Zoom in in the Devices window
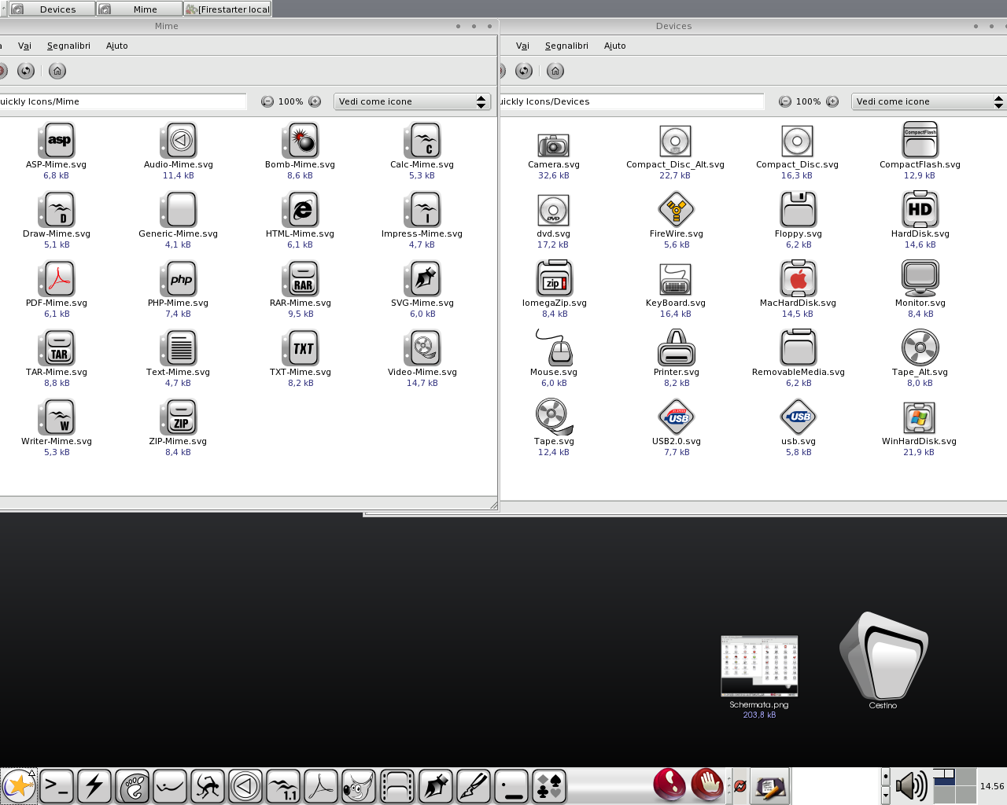 coord(832,101)
